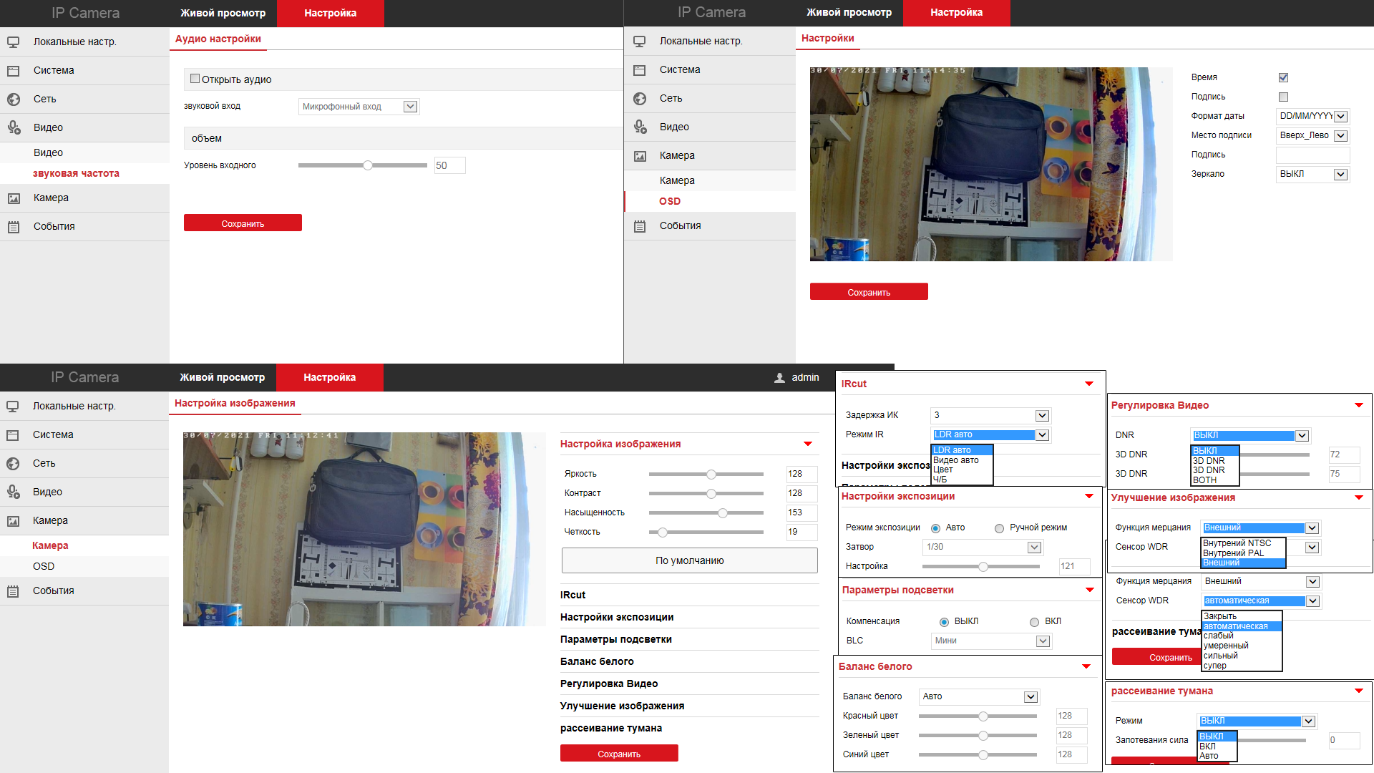
Task: Open the Зеркало dropdown
Action: point(1312,174)
